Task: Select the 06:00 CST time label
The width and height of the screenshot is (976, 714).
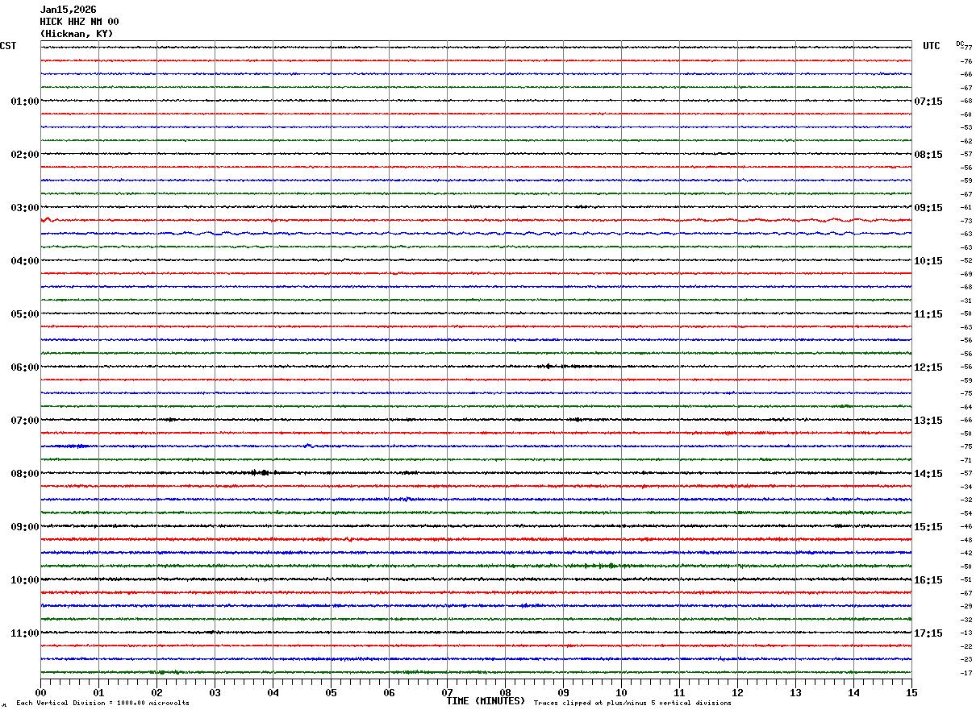Action: click(25, 367)
